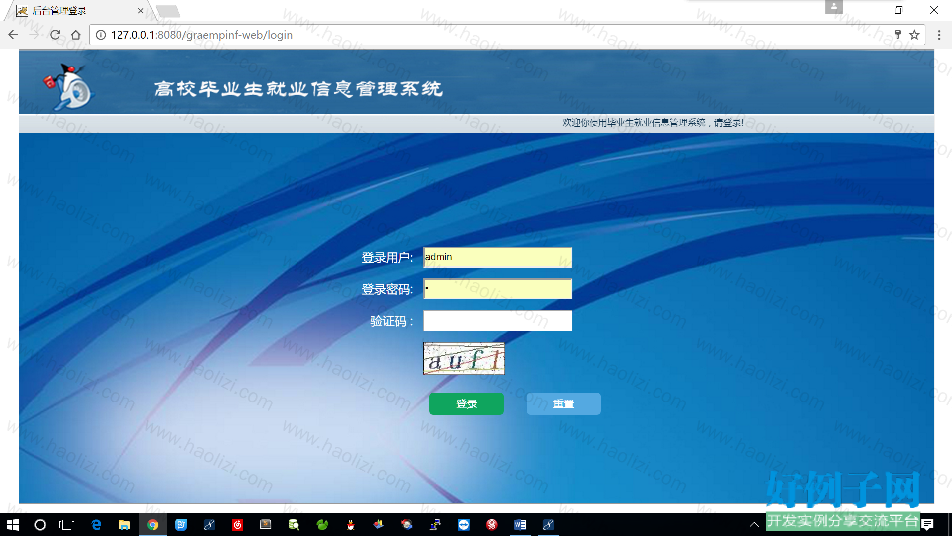Open the Windows Start menu
The width and height of the screenshot is (952, 536).
[13, 525]
